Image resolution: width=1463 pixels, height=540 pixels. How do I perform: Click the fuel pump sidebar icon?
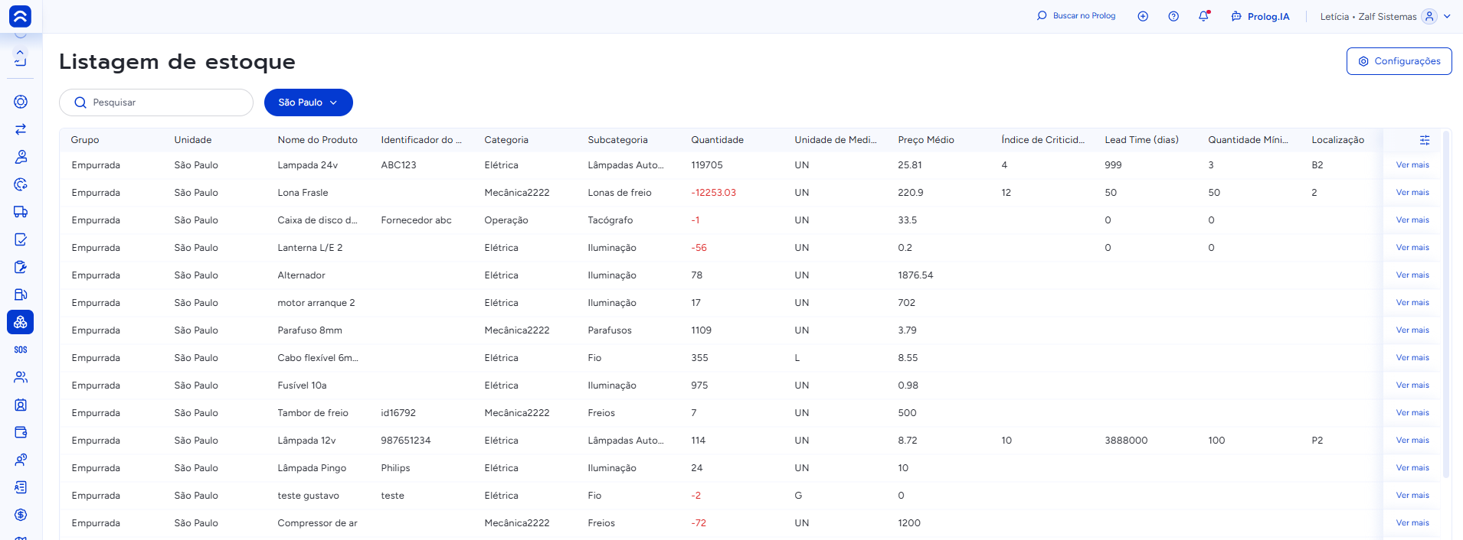point(21,294)
